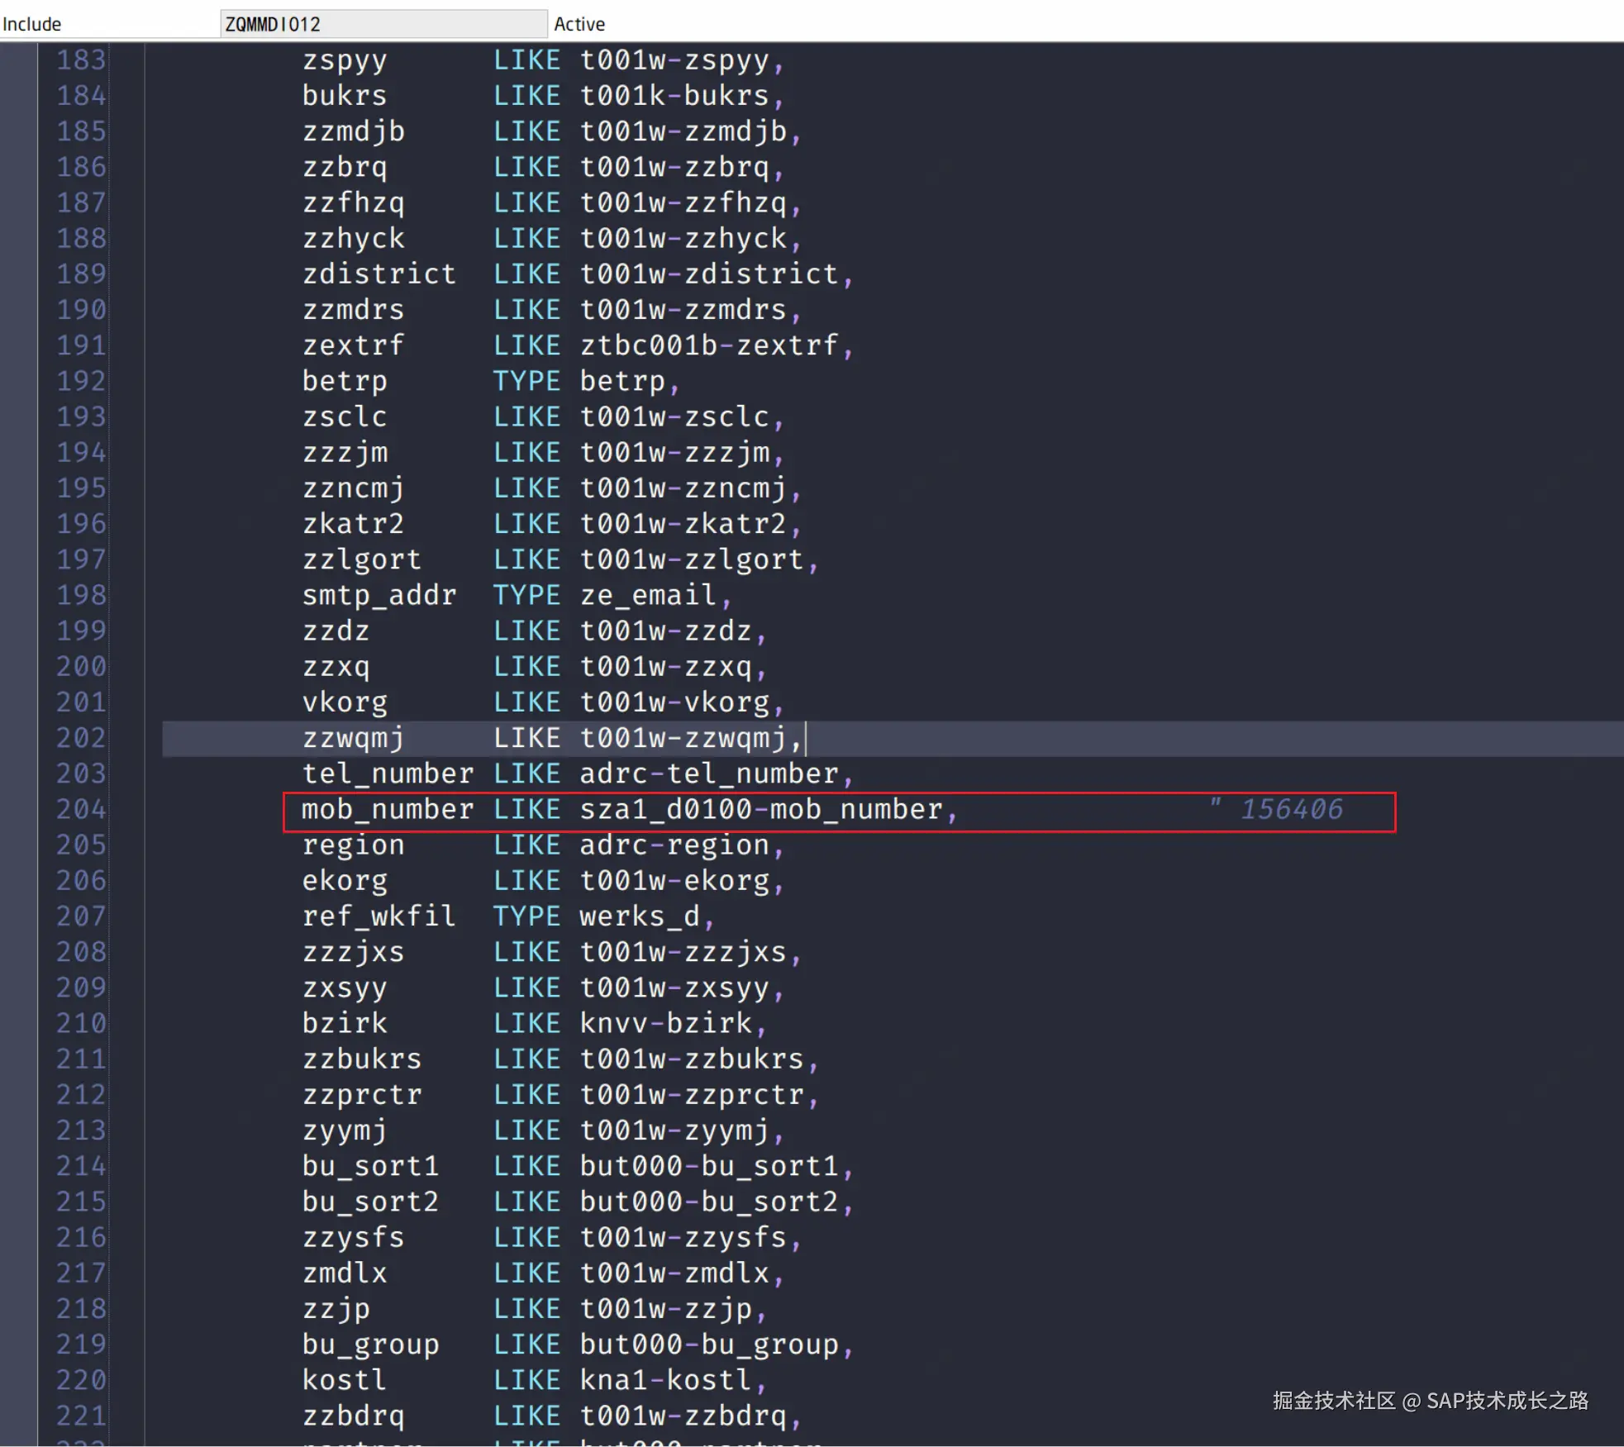This screenshot has height=1447, width=1624.
Task: Click the zdistrict field name
Action: [x=379, y=274]
